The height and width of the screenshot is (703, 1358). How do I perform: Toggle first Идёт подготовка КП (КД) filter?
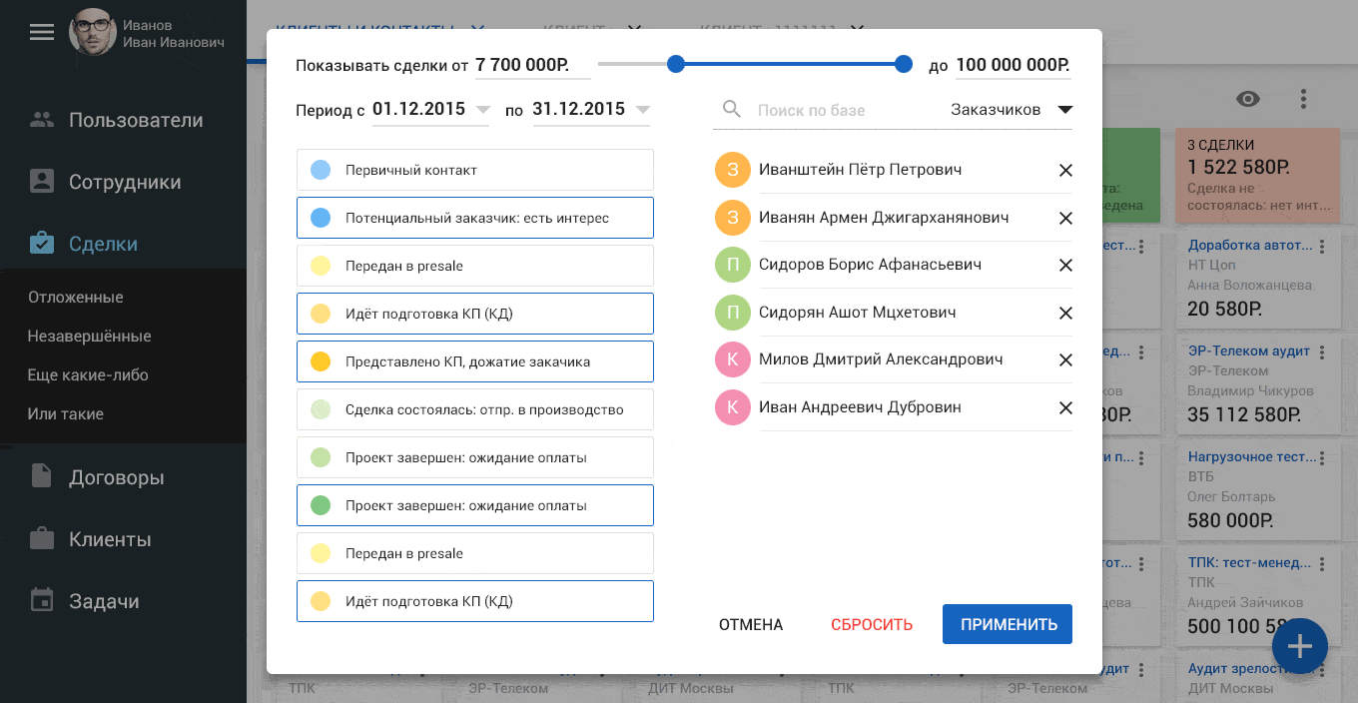coord(475,314)
